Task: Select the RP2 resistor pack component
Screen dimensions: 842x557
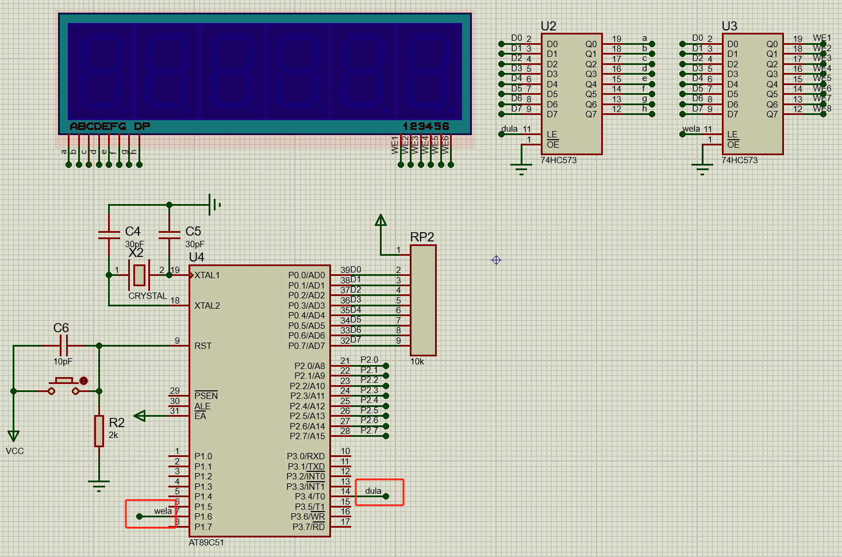Action: 423,300
